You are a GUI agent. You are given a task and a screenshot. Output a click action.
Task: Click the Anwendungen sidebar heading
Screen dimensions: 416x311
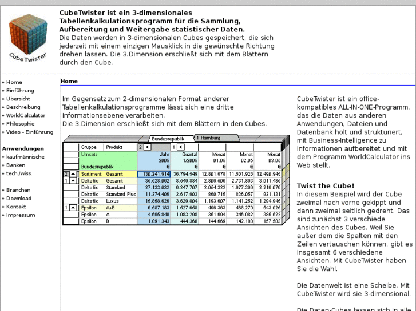click(23, 148)
